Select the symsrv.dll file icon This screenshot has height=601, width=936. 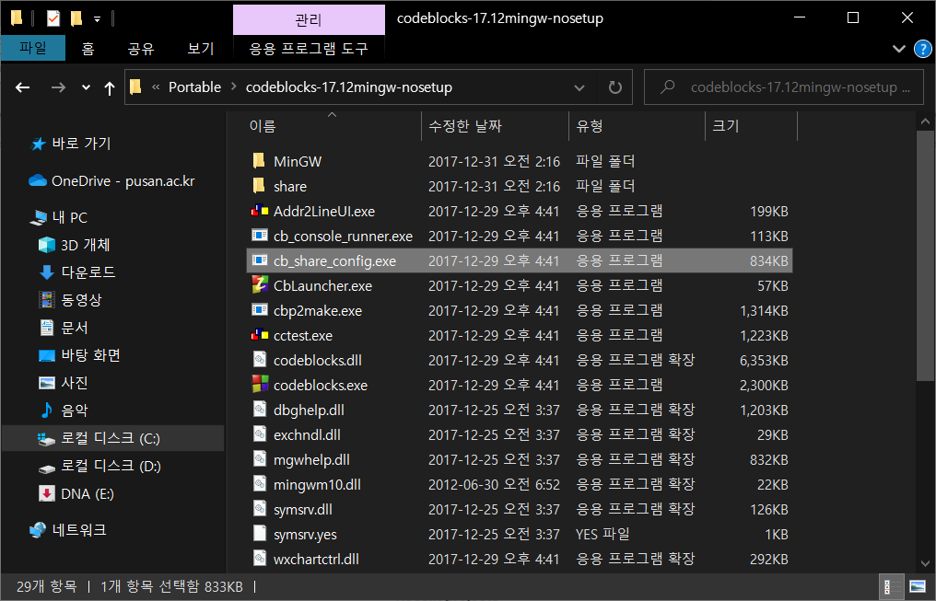tap(259, 509)
